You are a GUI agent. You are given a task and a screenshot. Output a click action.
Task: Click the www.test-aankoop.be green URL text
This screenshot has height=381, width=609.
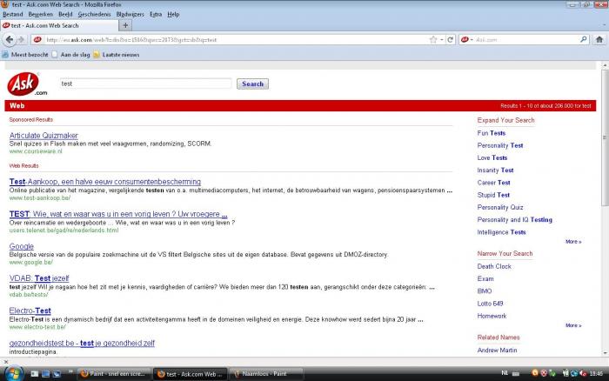tap(40, 198)
